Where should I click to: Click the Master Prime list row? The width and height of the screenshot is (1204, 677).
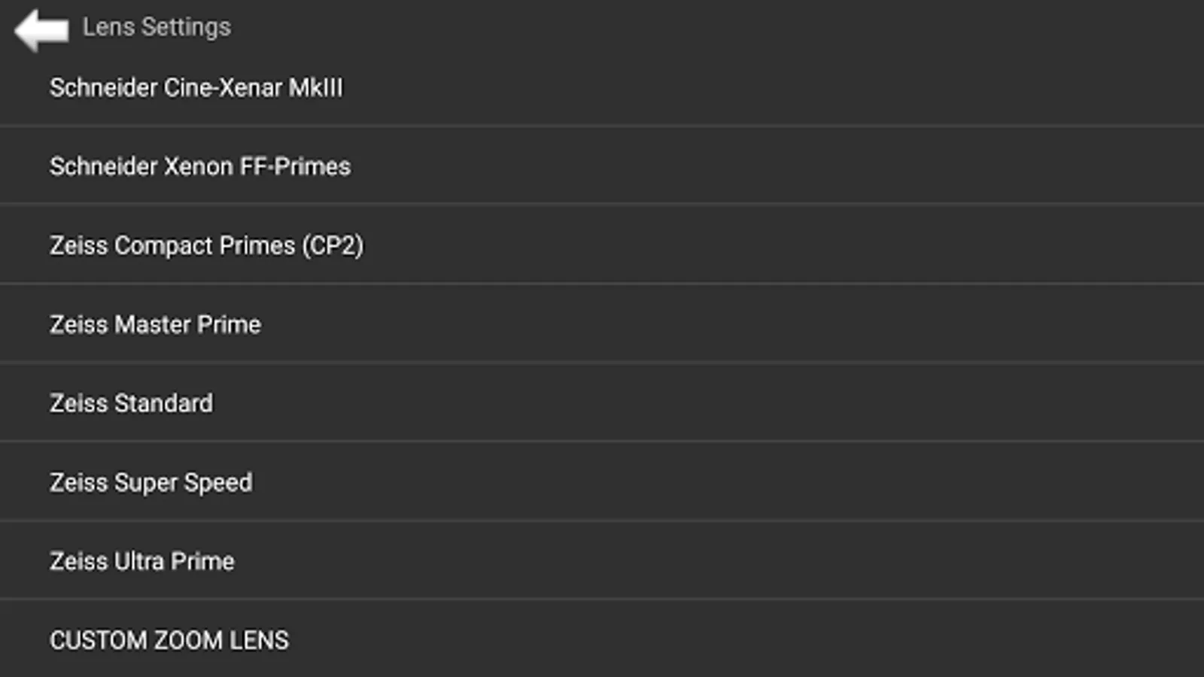602,325
